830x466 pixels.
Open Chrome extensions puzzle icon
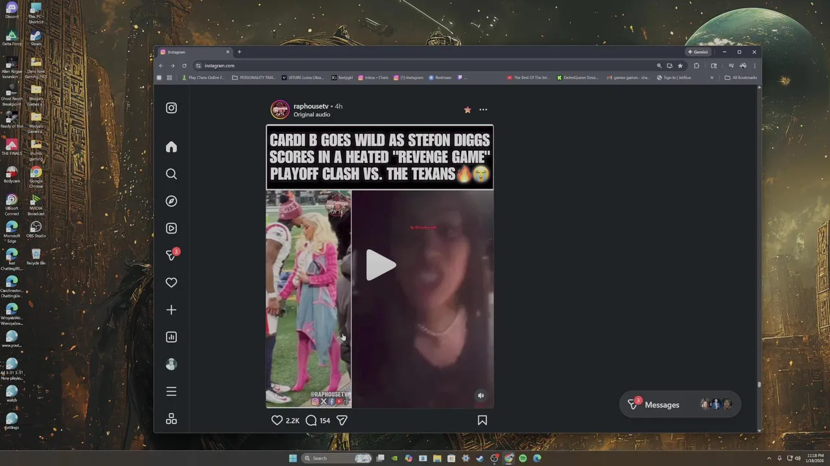(697, 65)
